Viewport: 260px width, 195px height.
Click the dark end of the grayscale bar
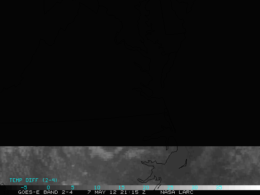coord(8,188)
